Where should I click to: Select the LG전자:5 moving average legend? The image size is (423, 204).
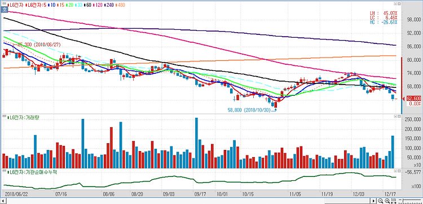point(36,5)
